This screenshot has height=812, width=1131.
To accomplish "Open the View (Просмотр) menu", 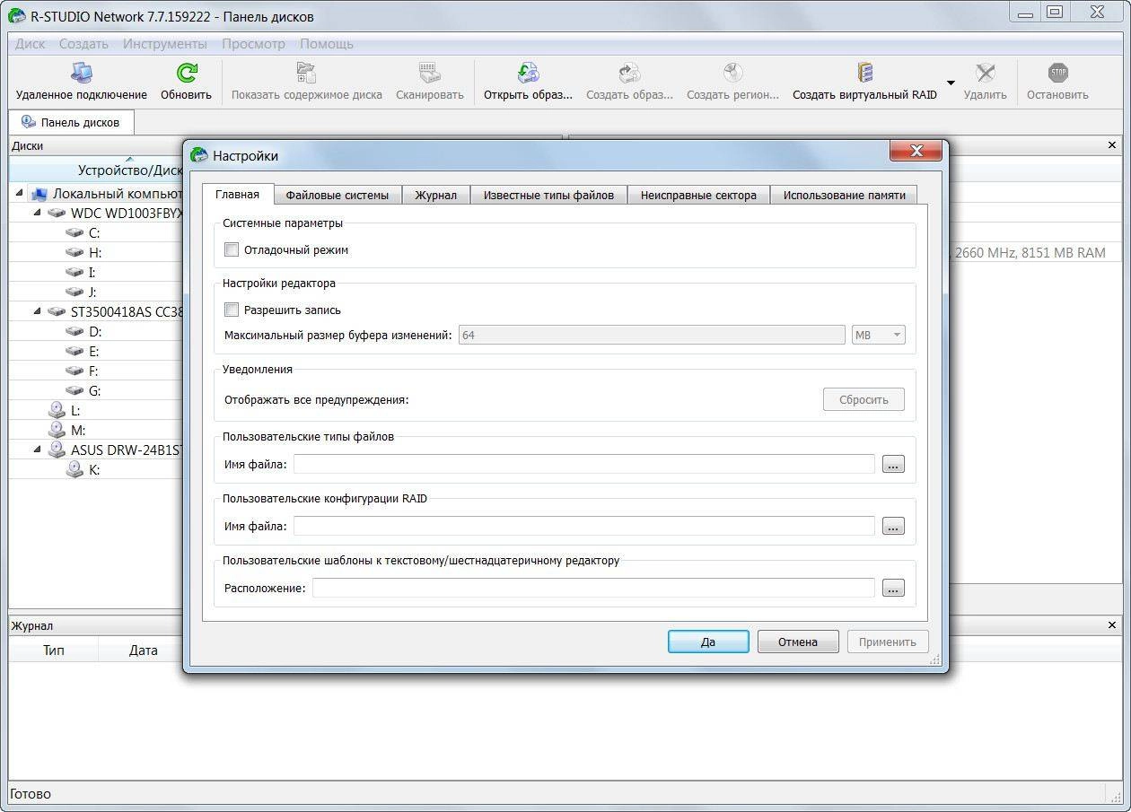I will (x=253, y=43).
